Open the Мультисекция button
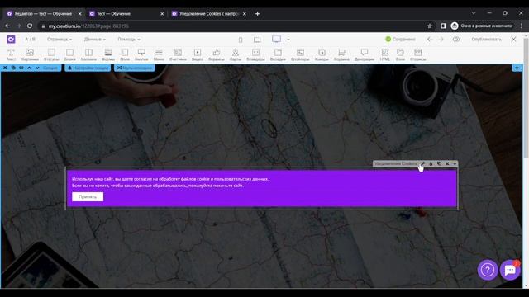This screenshot has height=297, width=529. tap(134, 68)
